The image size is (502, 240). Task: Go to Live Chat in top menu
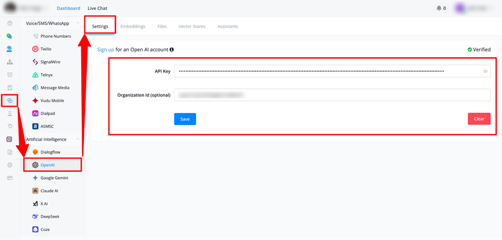(97, 9)
